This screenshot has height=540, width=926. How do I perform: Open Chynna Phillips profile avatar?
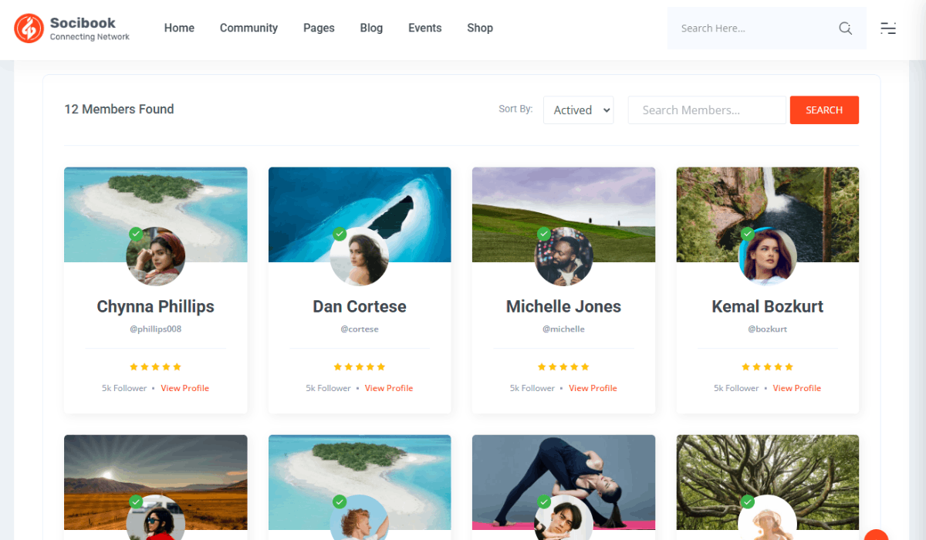[x=156, y=256]
